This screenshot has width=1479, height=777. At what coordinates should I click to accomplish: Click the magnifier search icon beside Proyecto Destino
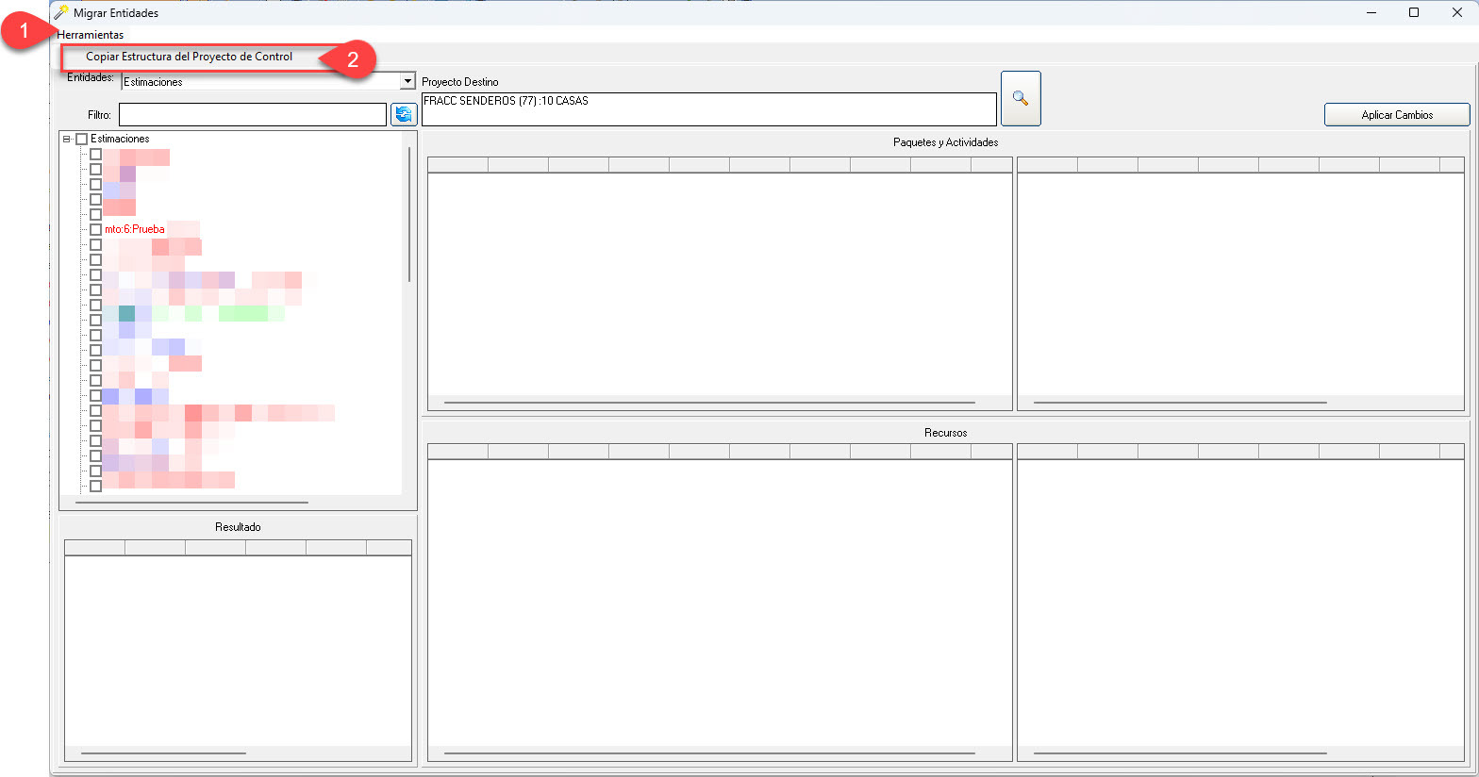click(x=1020, y=98)
